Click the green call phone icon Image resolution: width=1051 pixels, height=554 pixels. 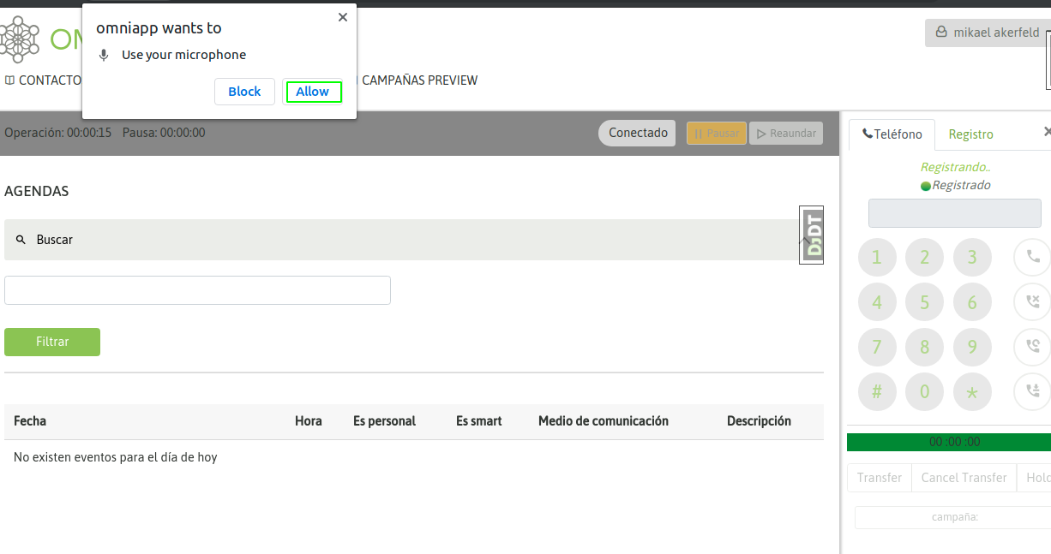click(x=1032, y=256)
